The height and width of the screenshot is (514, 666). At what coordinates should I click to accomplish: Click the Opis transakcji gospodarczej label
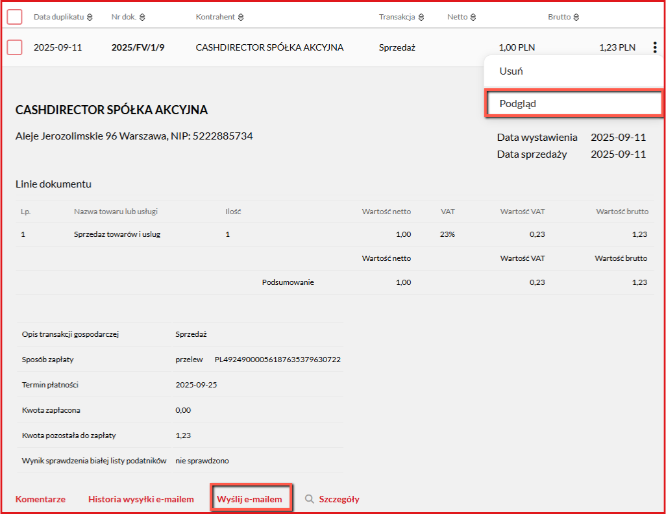[70, 334]
